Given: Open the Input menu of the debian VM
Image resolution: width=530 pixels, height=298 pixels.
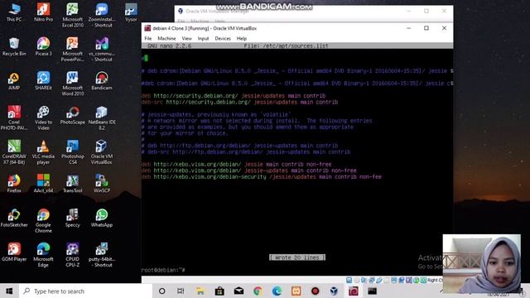Looking at the screenshot, I should coord(203,39).
